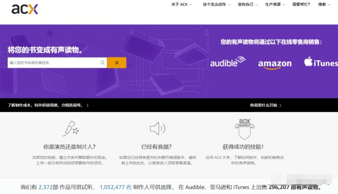Click the microphone and star icon
The image size is (338, 194).
[70, 128]
